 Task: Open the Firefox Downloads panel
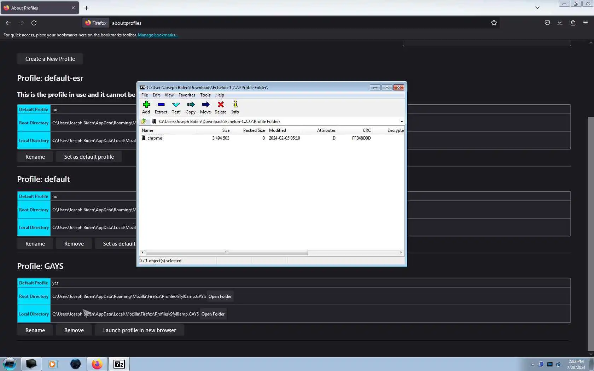pos(560,23)
